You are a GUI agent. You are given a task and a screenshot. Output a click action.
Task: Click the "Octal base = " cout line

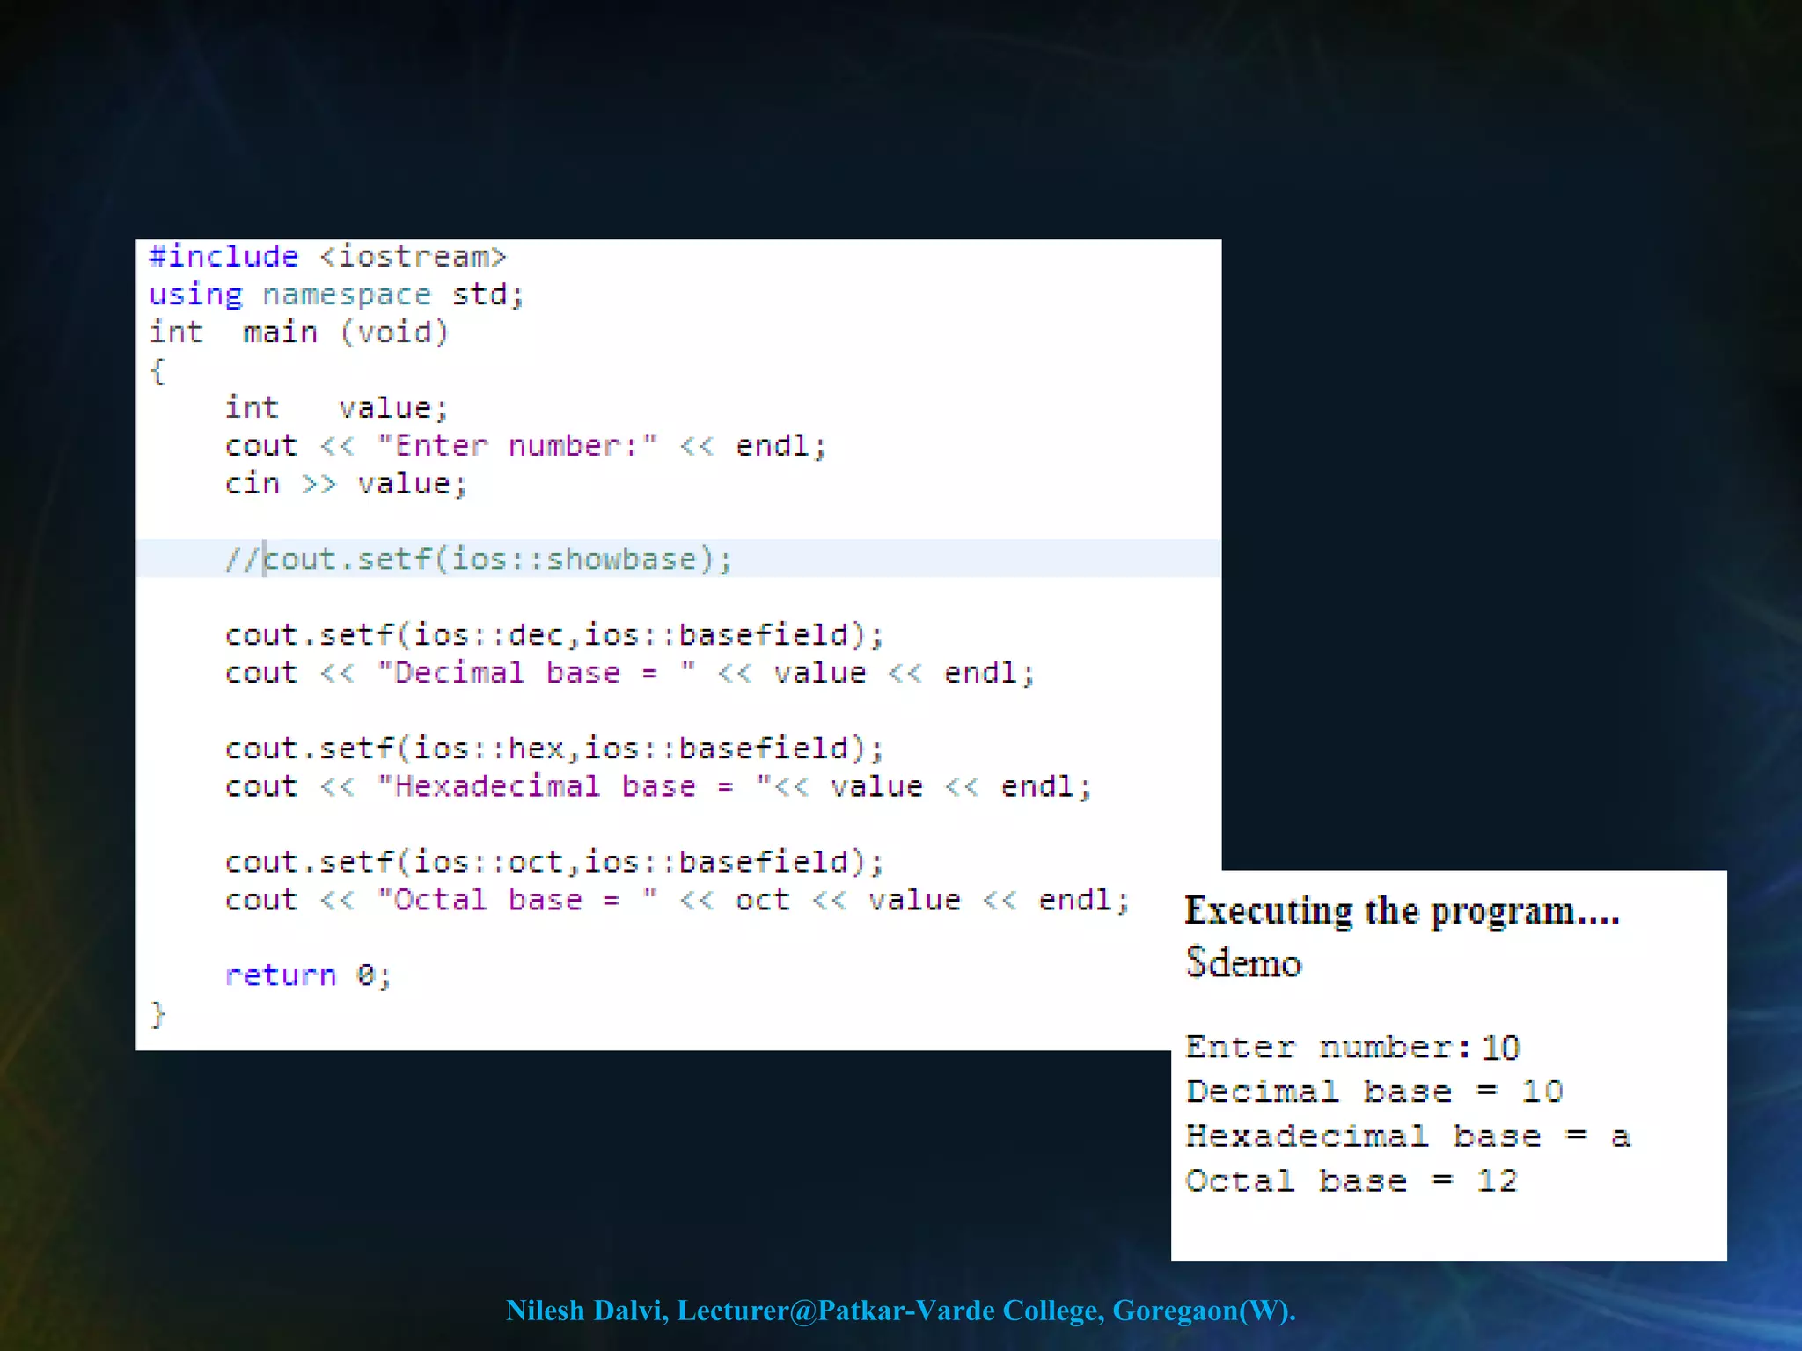tap(677, 900)
